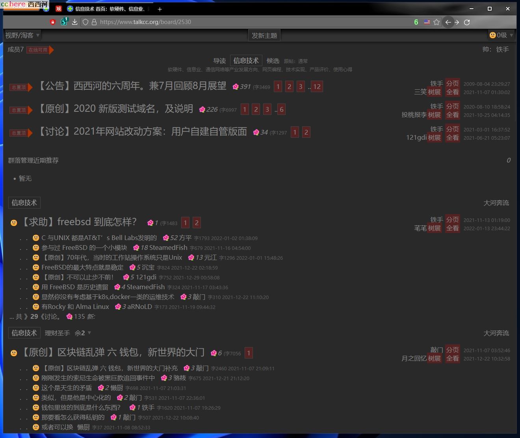Click 信息技术 label above freebsd thread
Image resolution: width=520 pixels, height=438 pixels.
pos(24,203)
